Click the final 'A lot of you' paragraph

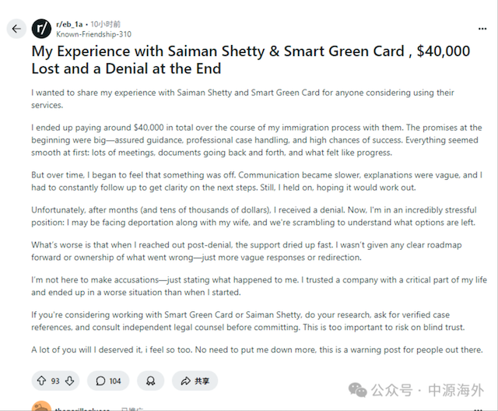point(257,350)
